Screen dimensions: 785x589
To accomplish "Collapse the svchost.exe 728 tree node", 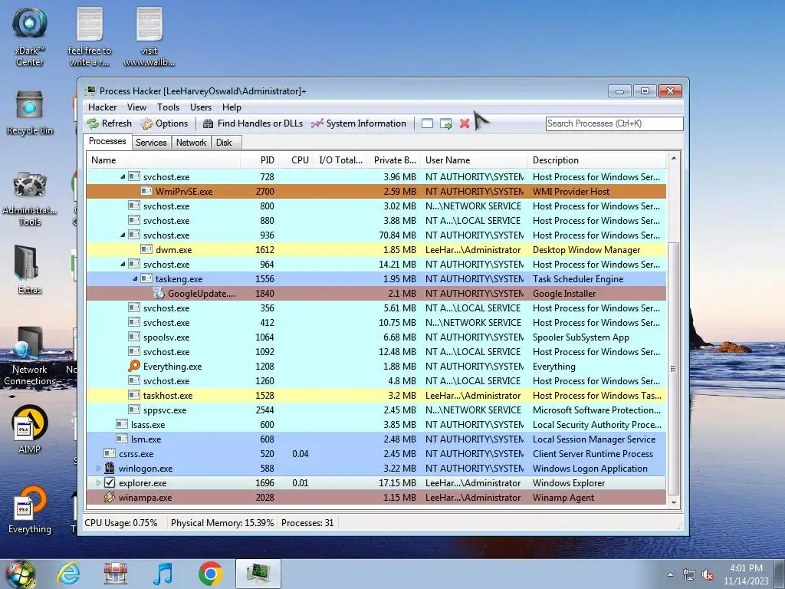I will [x=123, y=177].
